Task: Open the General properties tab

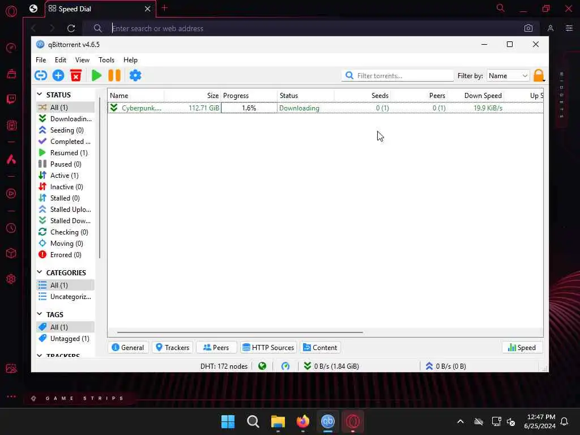Action: 128,347
